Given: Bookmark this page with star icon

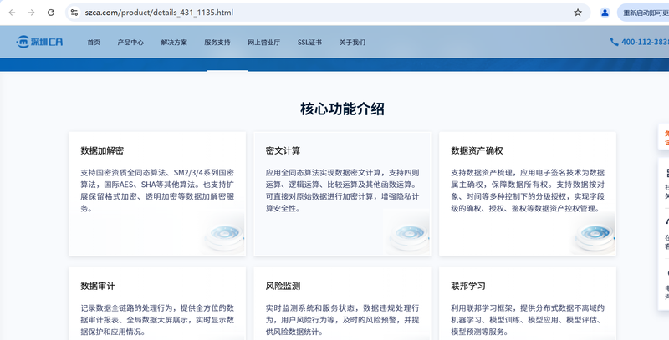Looking at the screenshot, I should tap(578, 13).
